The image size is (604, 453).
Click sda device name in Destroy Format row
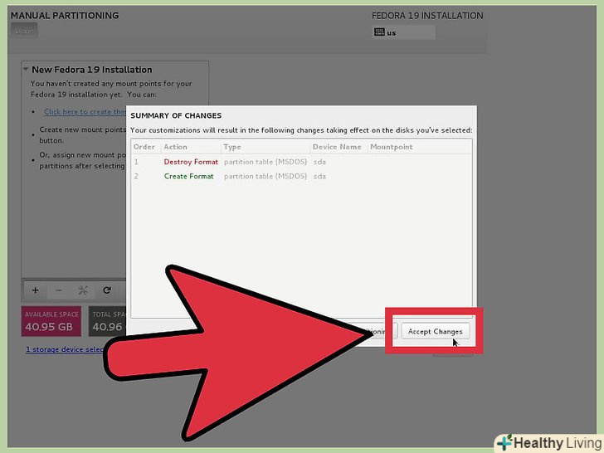coord(319,162)
